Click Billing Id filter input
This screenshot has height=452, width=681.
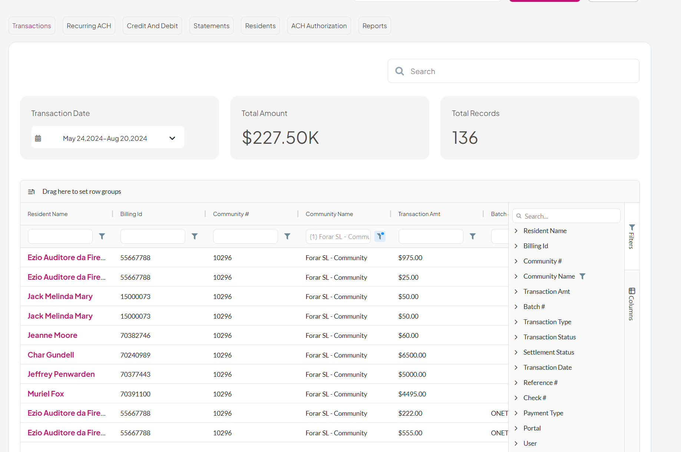tap(153, 236)
